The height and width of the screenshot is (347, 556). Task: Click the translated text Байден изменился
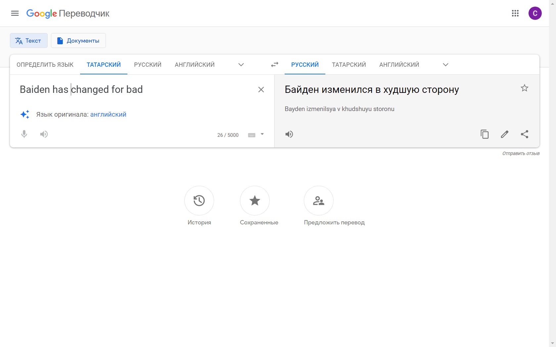[372, 90]
